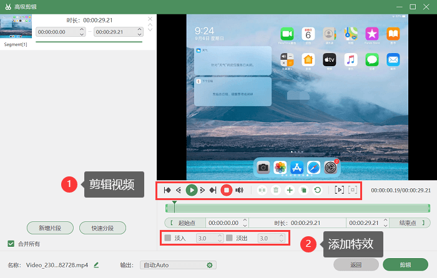Image resolution: width=437 pixels, height=278 pixels.
Task: Stop playback with the red stop button
Action: (x=226, y=190)
